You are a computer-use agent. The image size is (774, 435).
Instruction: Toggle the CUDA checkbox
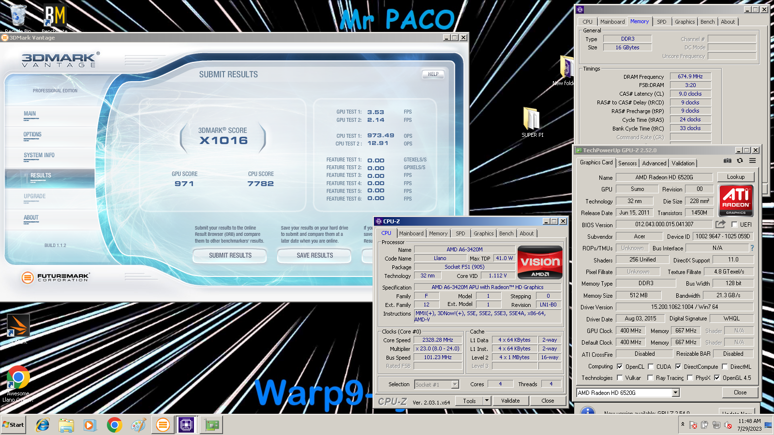[651, 366]
